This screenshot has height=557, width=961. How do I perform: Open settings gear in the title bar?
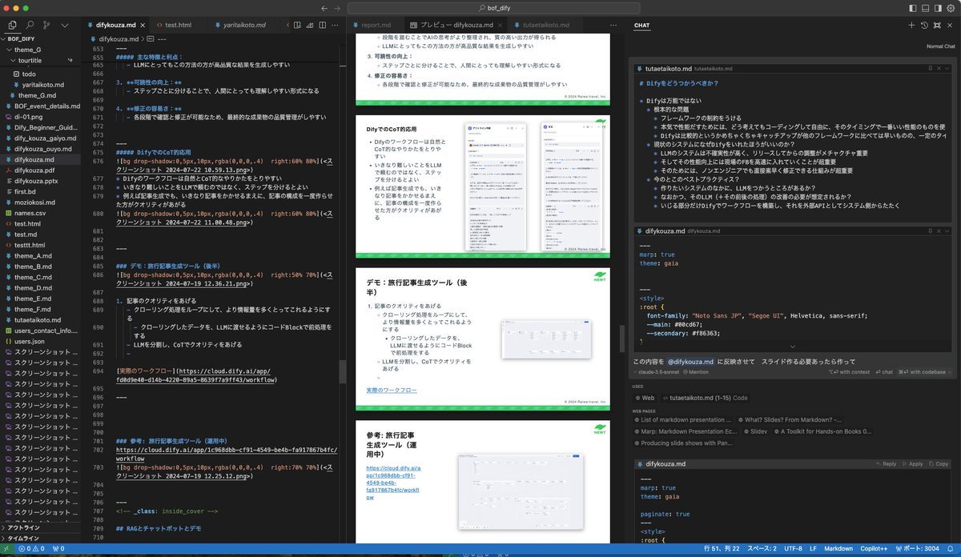click(950, 8)
